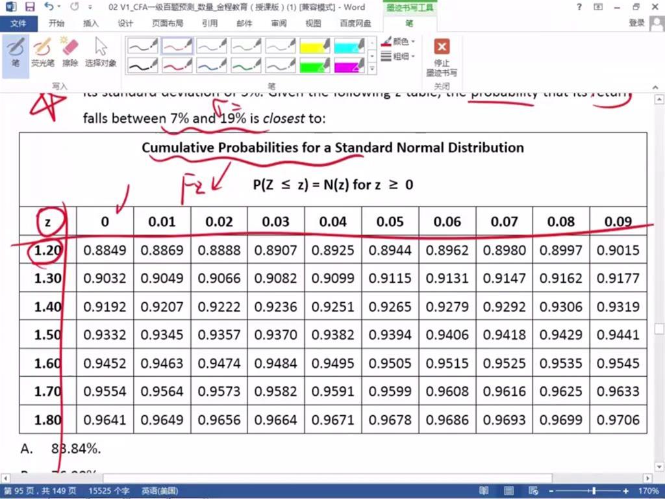This screenshot has height=499, width=665.
Task: Select the Highlighter (荧光笔) tool
Action: 42,53
